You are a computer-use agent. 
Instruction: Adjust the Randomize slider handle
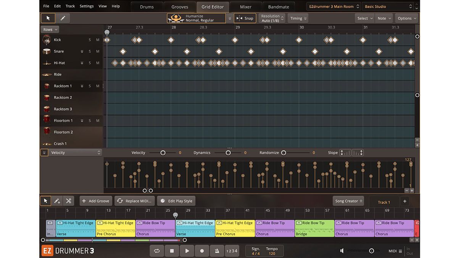[x=284, y=153]
